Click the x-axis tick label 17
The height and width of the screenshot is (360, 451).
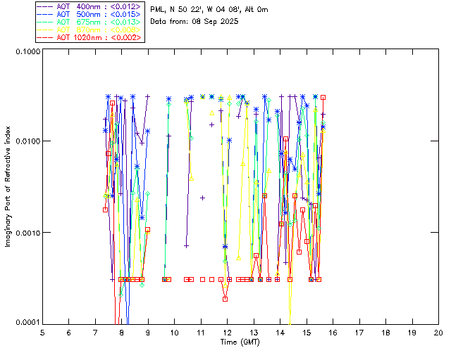click(x=359, y=333)
